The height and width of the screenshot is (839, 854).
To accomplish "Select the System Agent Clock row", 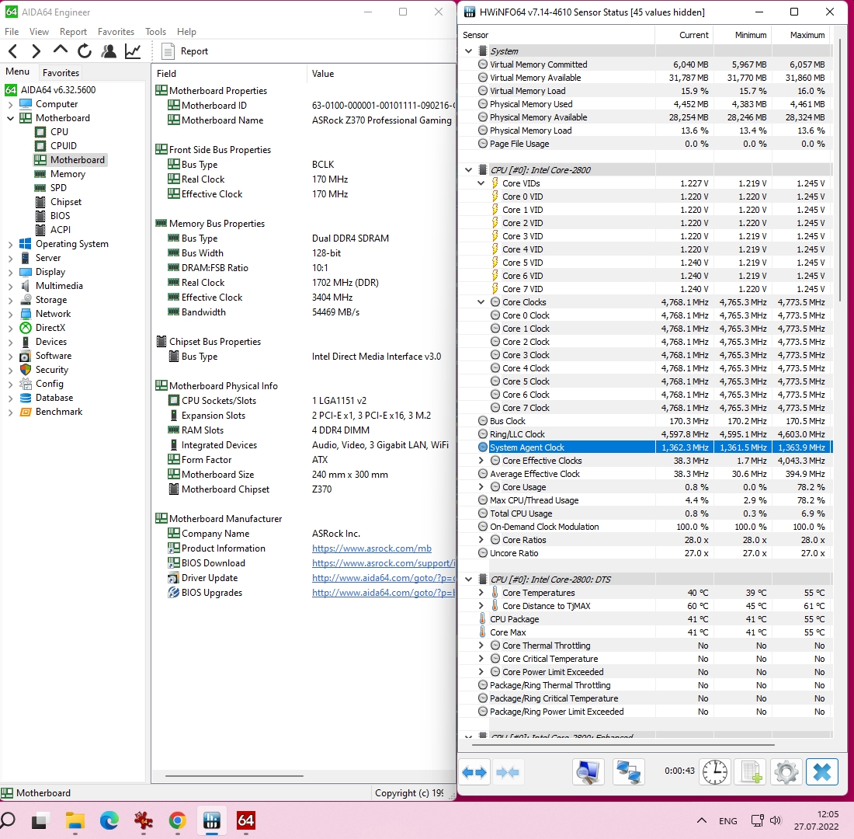I will click(x=645, y=447).
